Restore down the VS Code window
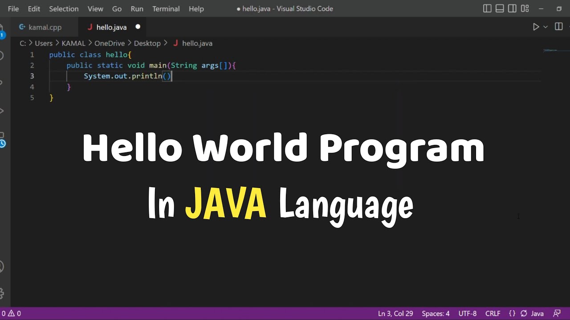Screen dimensions: 570x320 (x=559, y=8)
